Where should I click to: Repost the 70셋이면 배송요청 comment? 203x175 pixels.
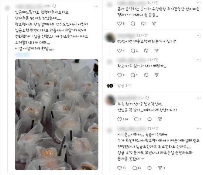point(146,51)
